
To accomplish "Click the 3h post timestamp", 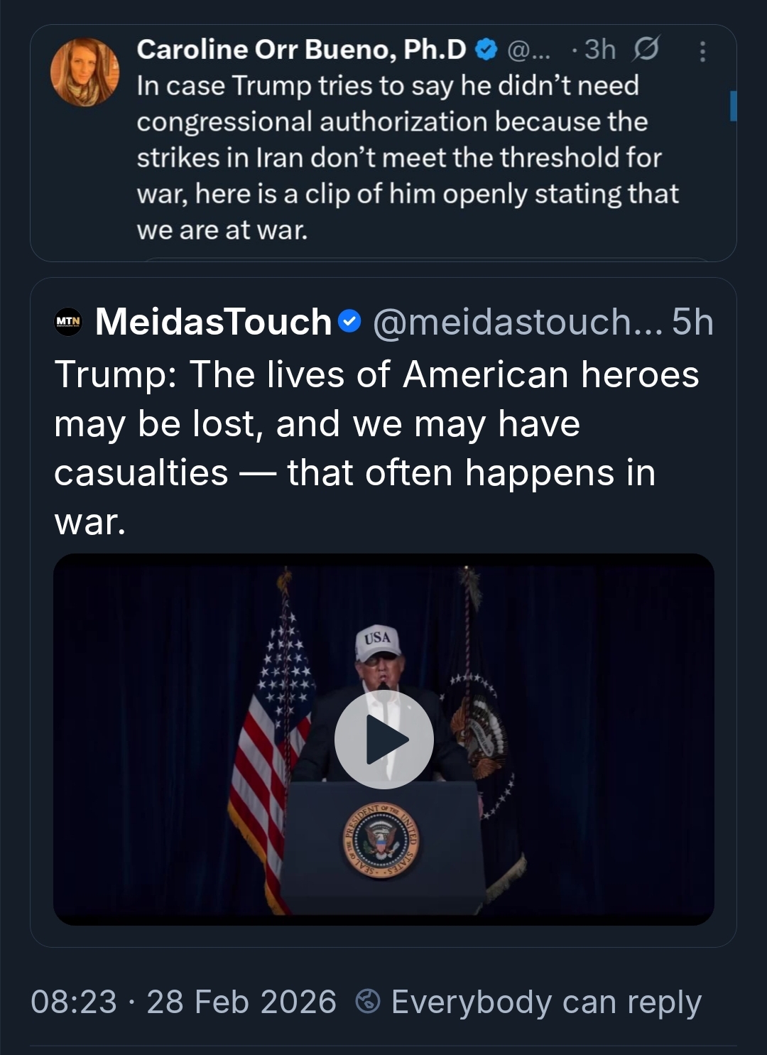I will tap(599, 50).
